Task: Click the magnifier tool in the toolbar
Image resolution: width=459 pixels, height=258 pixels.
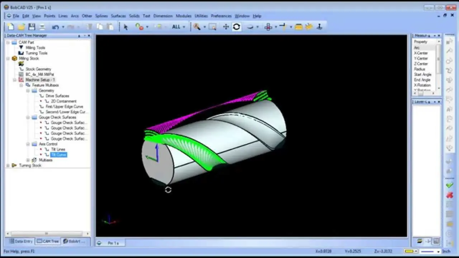Action: tap(197, 27)
